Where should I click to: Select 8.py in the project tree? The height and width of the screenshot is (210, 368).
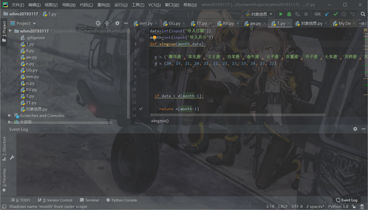[30, 50]
